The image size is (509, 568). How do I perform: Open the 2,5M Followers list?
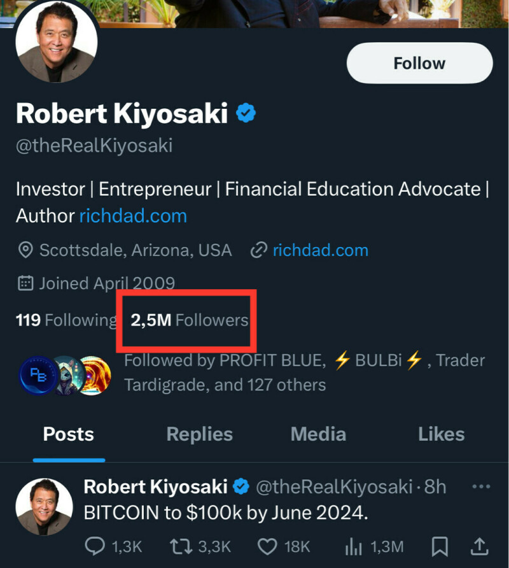tap(189, 320)
